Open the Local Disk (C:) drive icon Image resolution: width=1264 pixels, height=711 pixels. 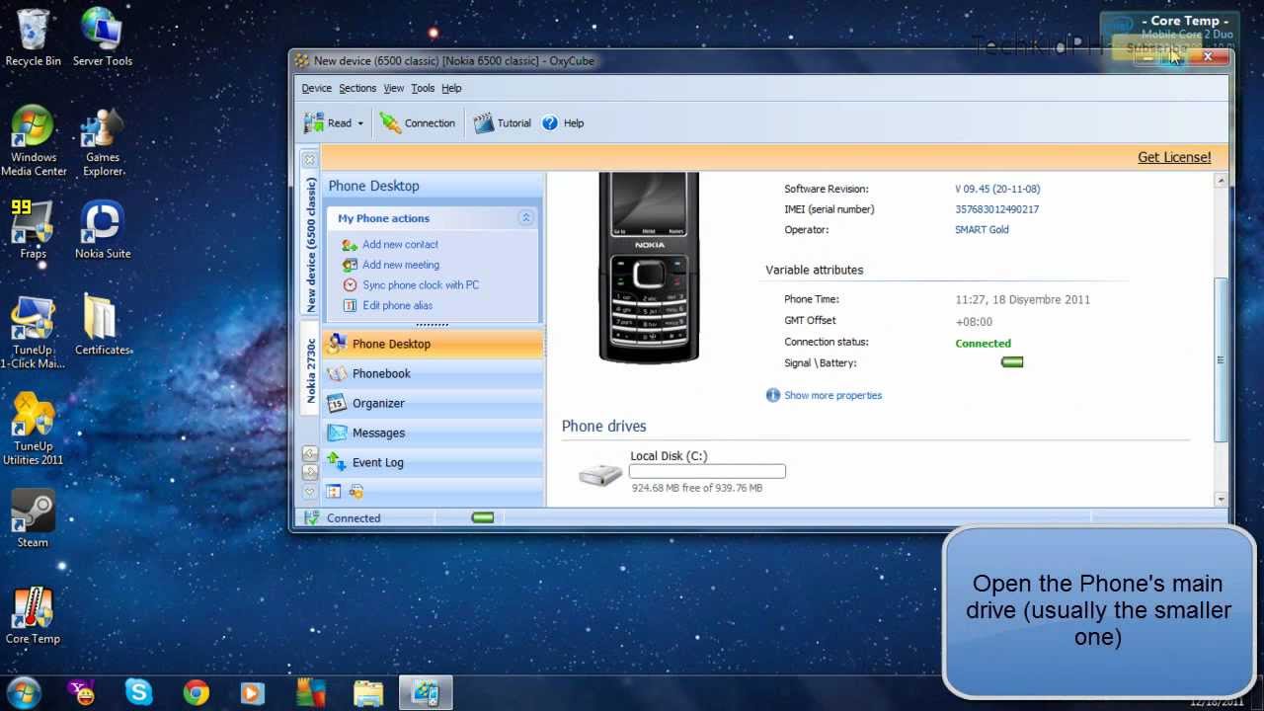[600, 474]
